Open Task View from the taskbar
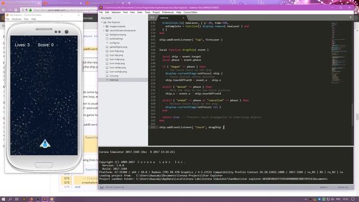This screenshot has height=202, width=359. coord(17,199)
